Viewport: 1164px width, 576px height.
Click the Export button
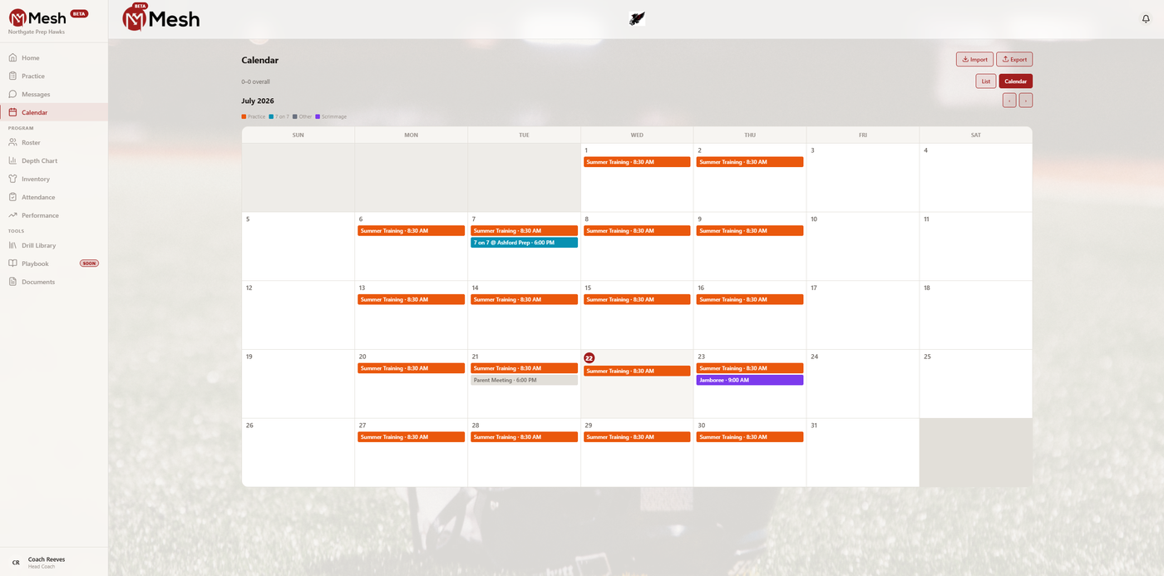coord(1014,59)
